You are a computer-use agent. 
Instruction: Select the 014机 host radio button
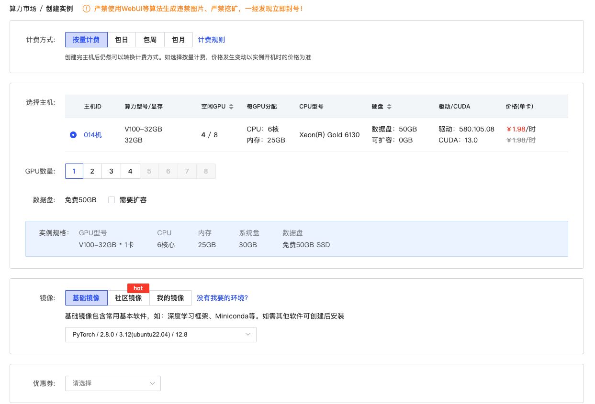[73, 135]
